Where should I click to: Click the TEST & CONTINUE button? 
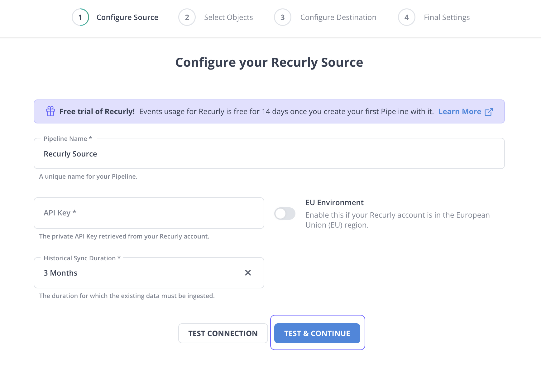(x=317, y=333)
